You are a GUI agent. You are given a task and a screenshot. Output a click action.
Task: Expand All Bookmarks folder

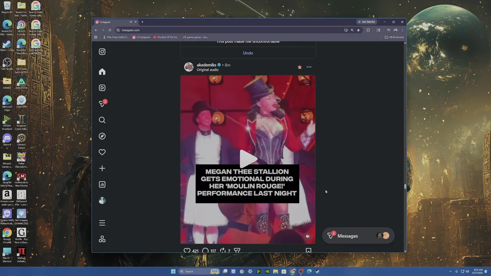394,37
